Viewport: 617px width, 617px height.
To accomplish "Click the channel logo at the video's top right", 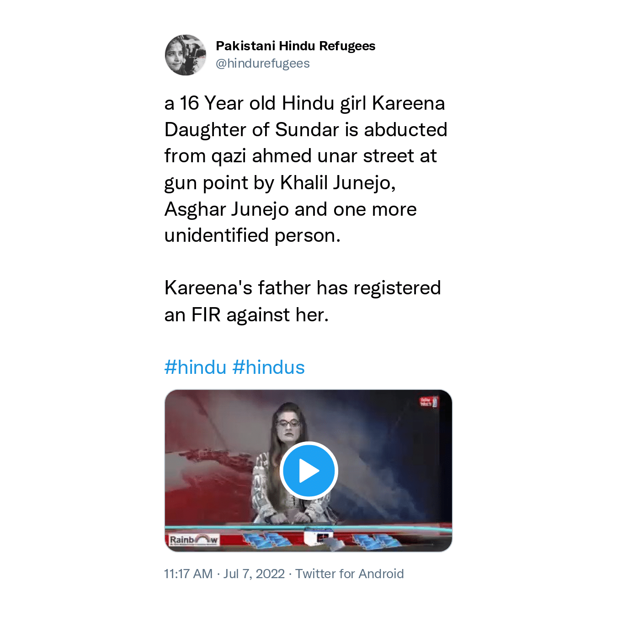I will (428, 402).
